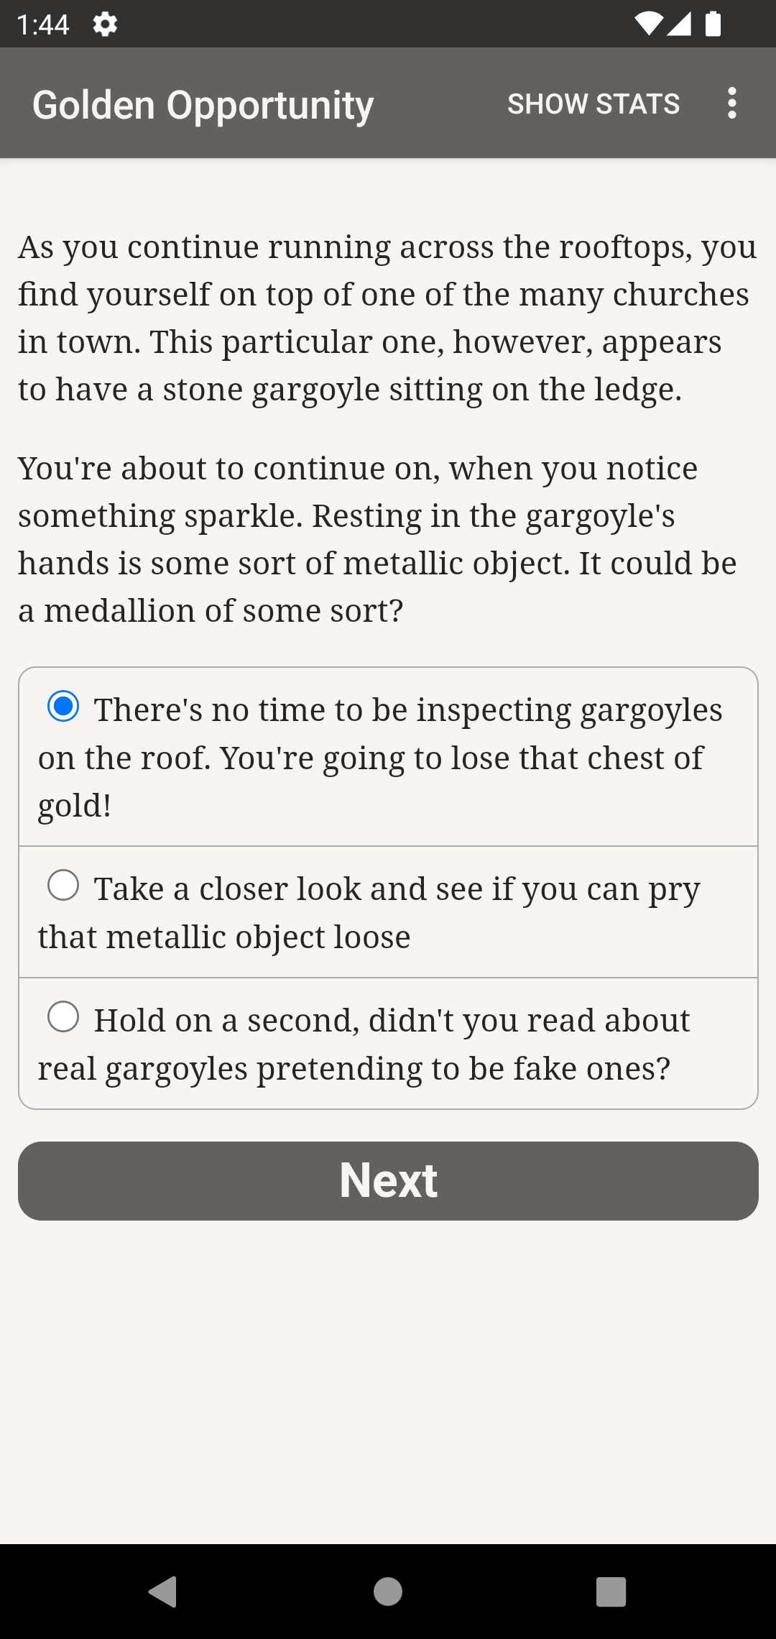
Task: Tap the settings gear in status bar
Action: coord(105,24)
